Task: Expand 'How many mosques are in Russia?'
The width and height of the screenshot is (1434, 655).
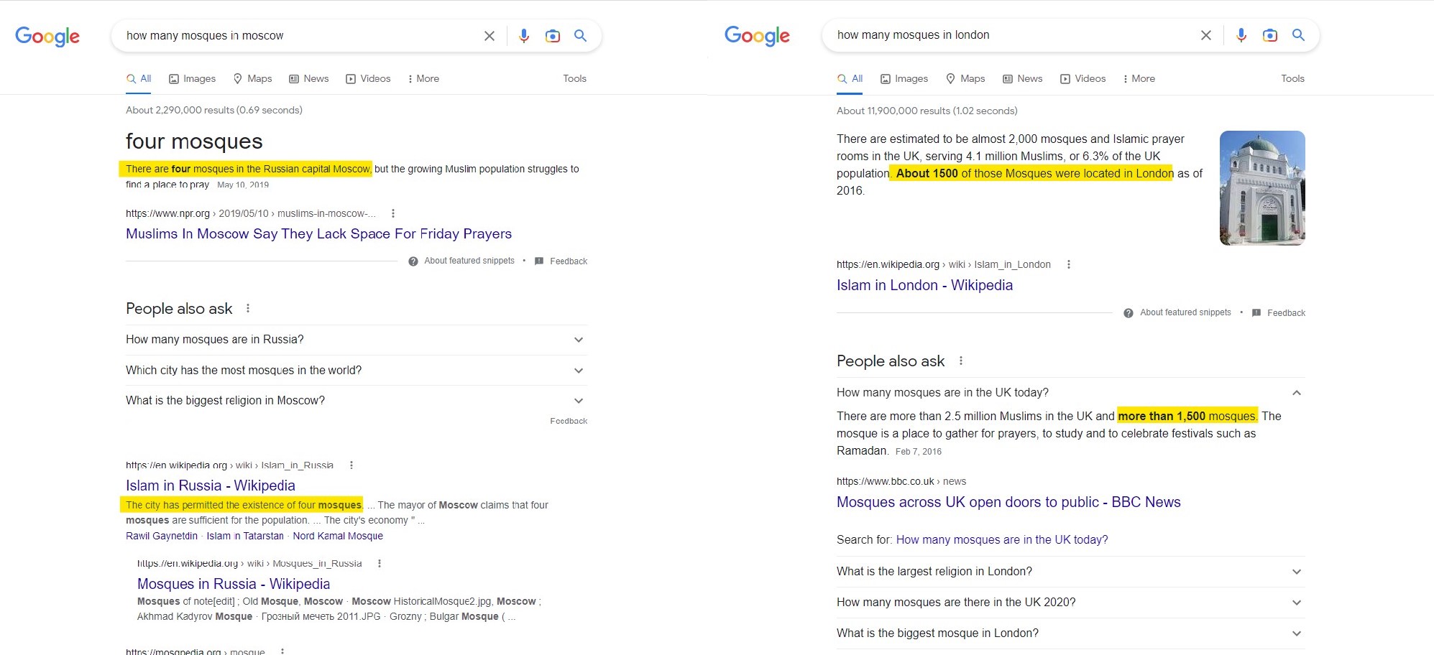Action: (357, 340)
